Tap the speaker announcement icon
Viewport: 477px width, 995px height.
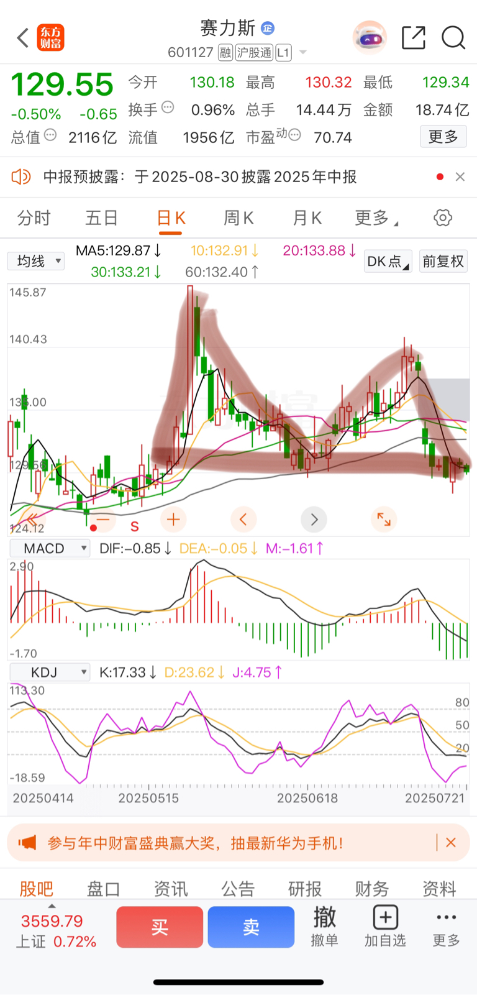tap(21, 177)
